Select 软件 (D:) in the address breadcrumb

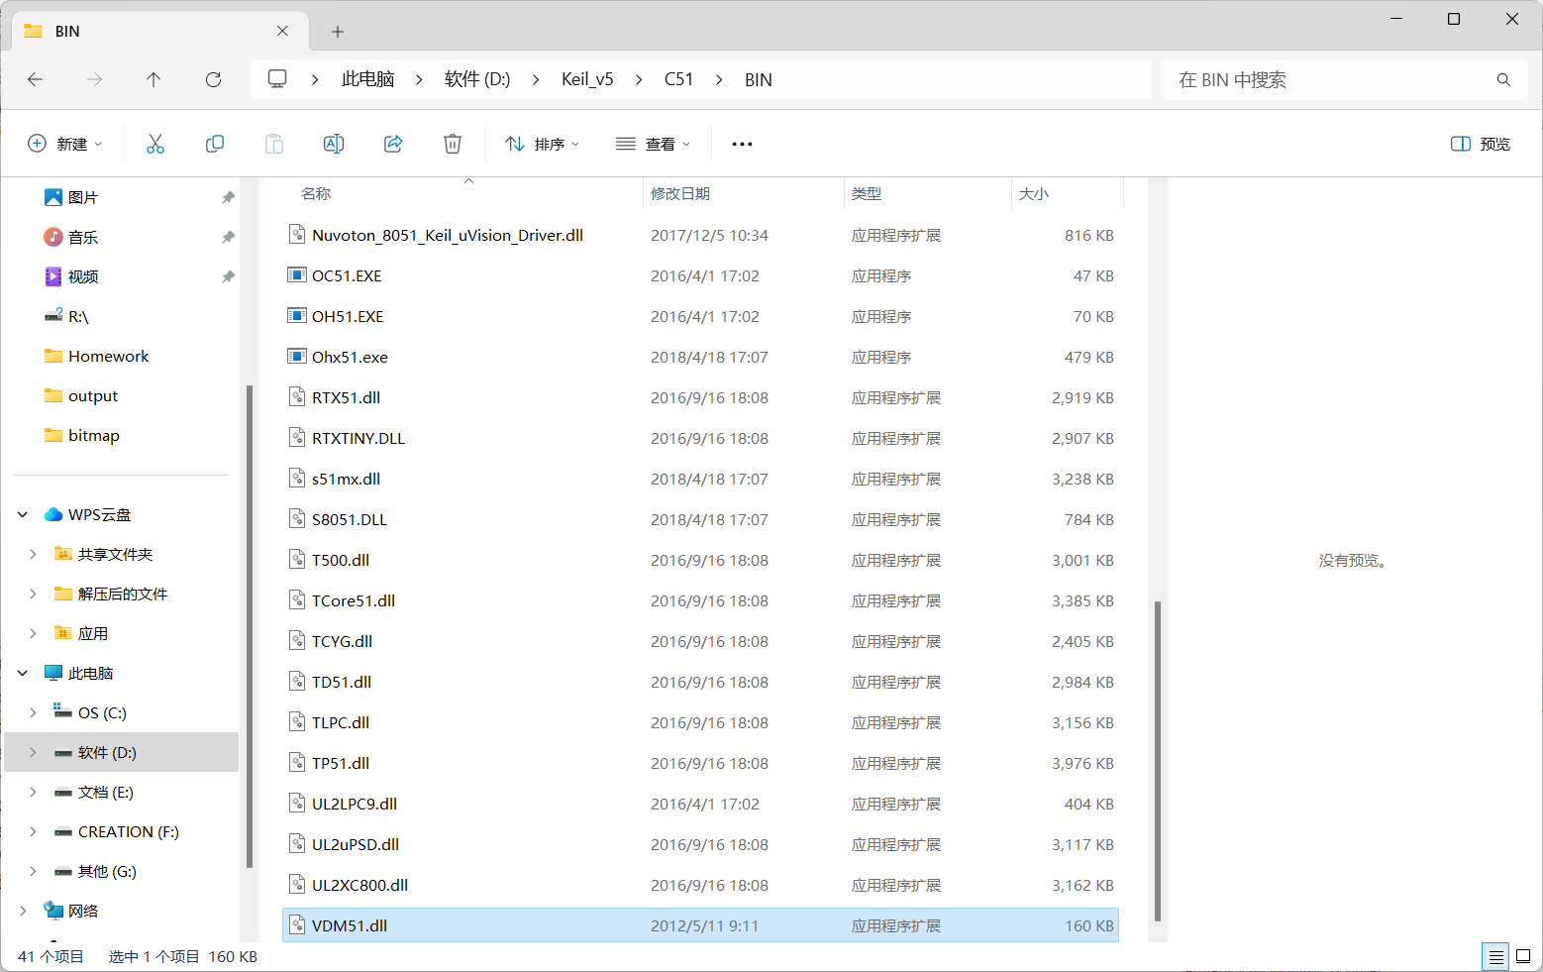pyautogui.click(x=477, y=79)
